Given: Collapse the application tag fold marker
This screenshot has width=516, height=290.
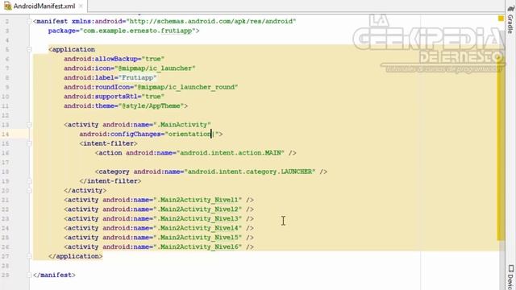Looking at the screenshot, I should pyautogui.click(x=29, y=50).
